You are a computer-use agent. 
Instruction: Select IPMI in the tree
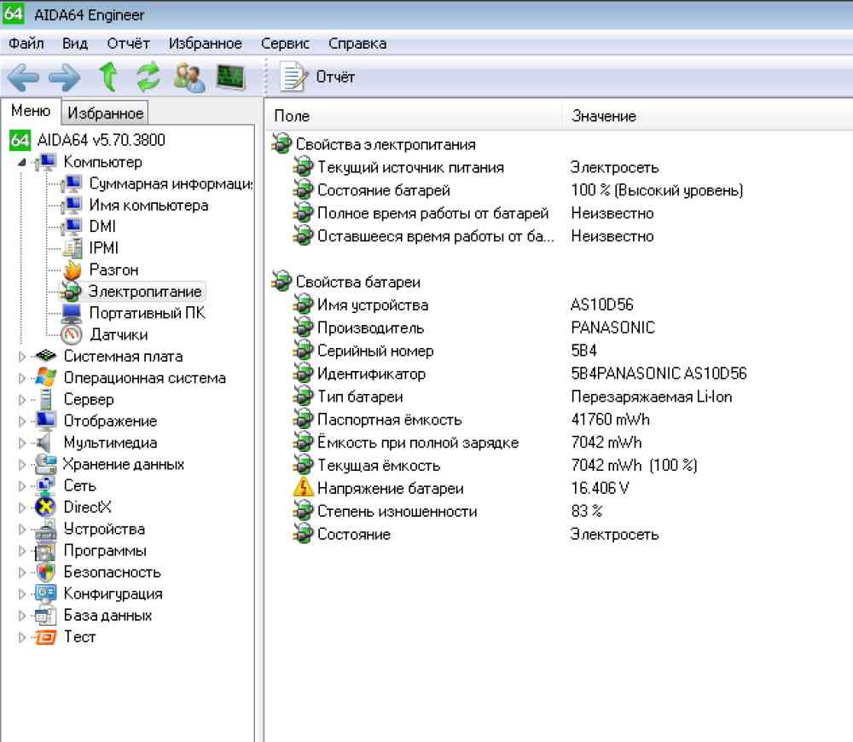(x=103, y=248)
